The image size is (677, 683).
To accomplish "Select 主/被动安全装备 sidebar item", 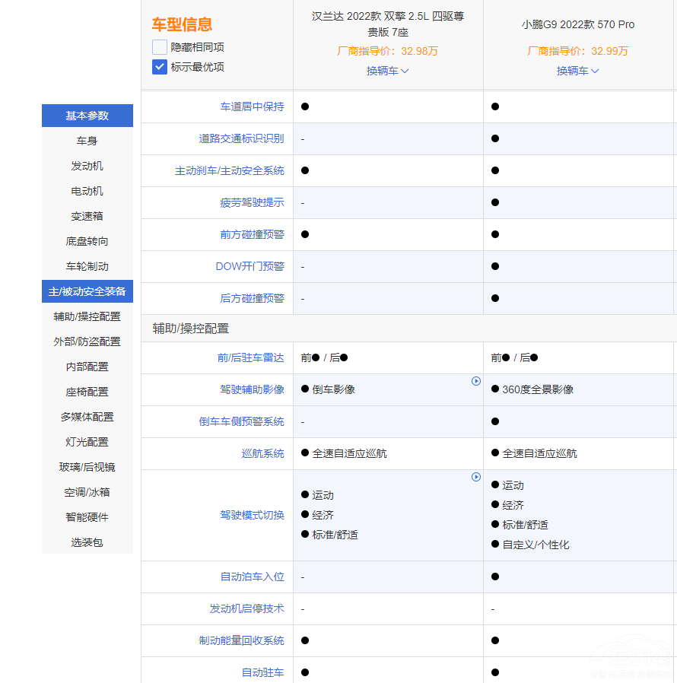I will coord(87,291).
